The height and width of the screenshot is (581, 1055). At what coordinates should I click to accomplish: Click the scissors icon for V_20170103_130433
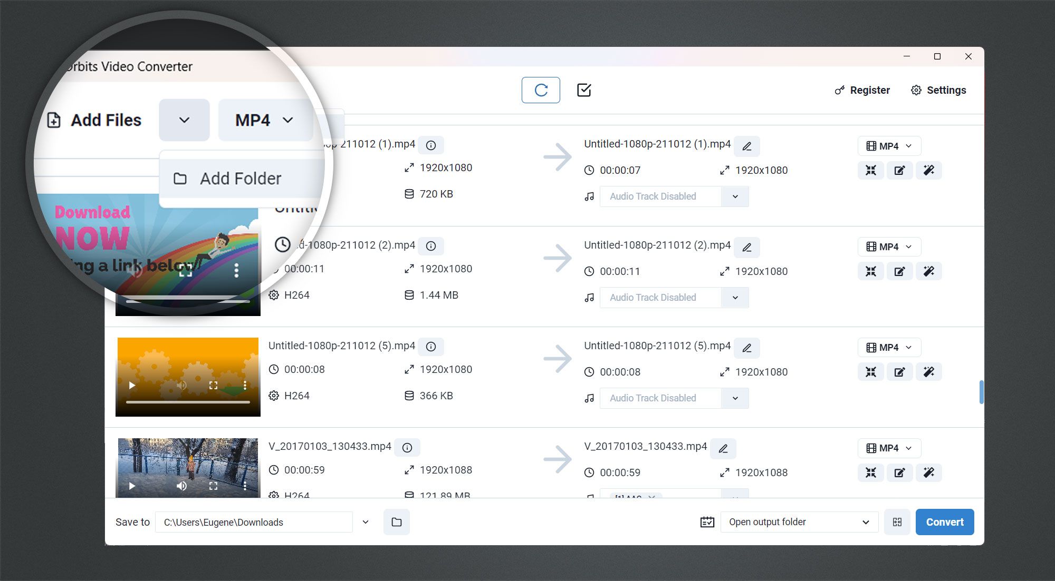click(871, 472)
